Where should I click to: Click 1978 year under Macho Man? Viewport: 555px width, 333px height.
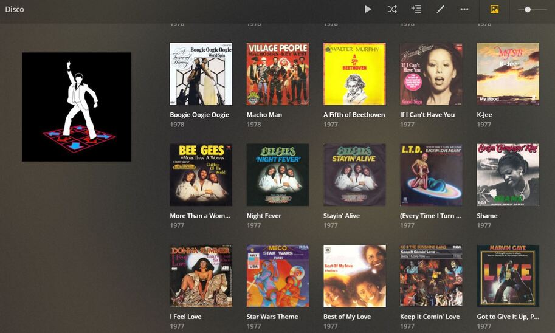click(x=253, y=124)
